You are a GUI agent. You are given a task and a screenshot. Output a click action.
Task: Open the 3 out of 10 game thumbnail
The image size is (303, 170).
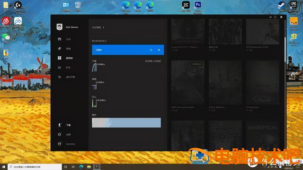coord(188,32)
